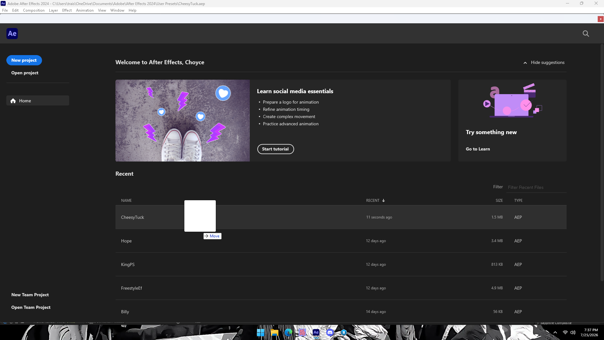Open the Effect menu
Image resolution: width=604 pixels, height=340 pixels.
pyautogui.click(x=67, y=10)
